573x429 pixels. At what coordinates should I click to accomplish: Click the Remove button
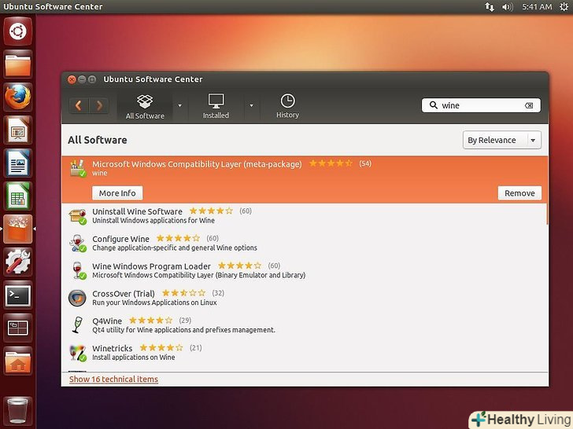point(519,193)
